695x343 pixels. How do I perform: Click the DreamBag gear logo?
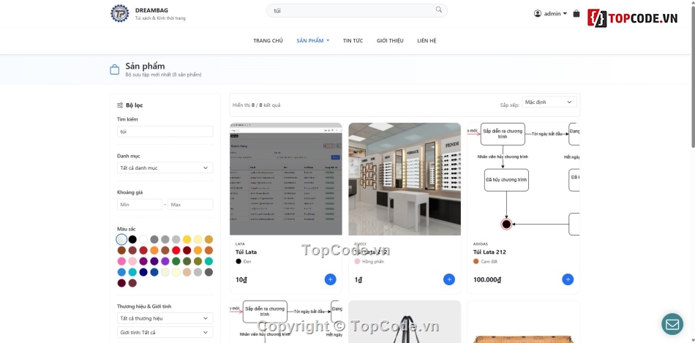click(x=120, y=13)
